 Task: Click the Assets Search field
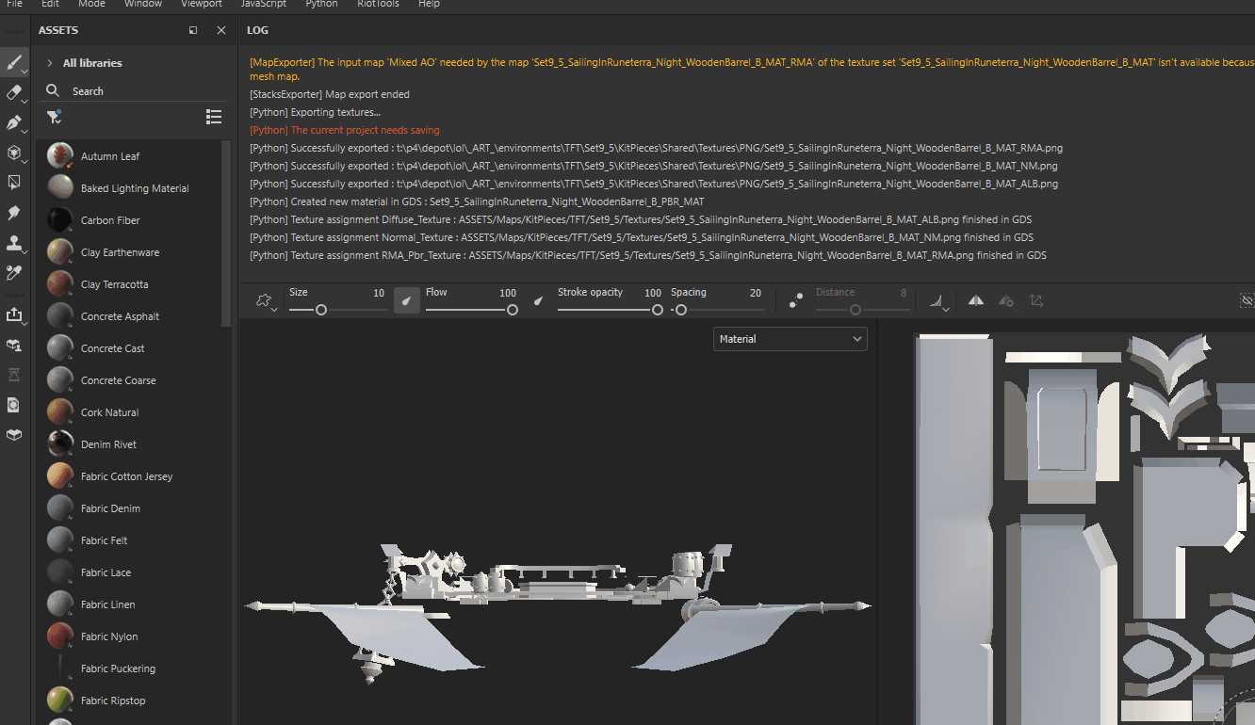click(135, 91)
